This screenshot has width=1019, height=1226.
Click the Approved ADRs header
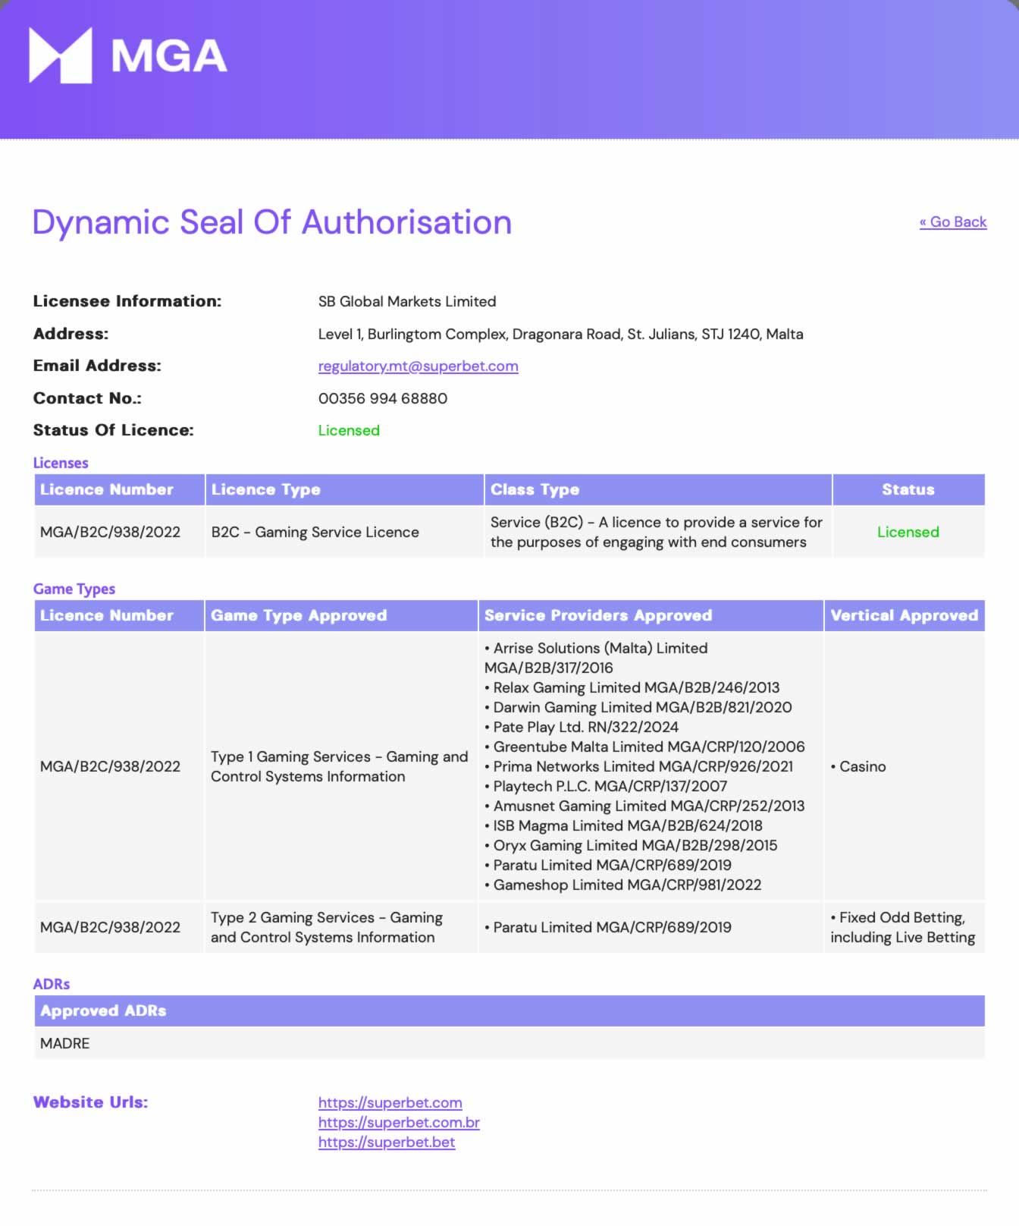point(509,1011)
